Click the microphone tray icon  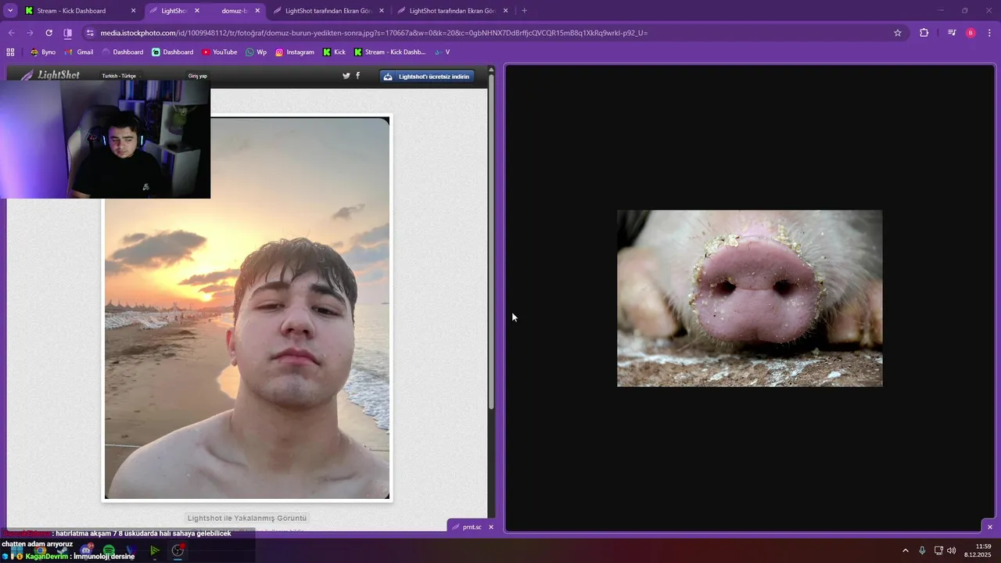[x=922, y=550]
